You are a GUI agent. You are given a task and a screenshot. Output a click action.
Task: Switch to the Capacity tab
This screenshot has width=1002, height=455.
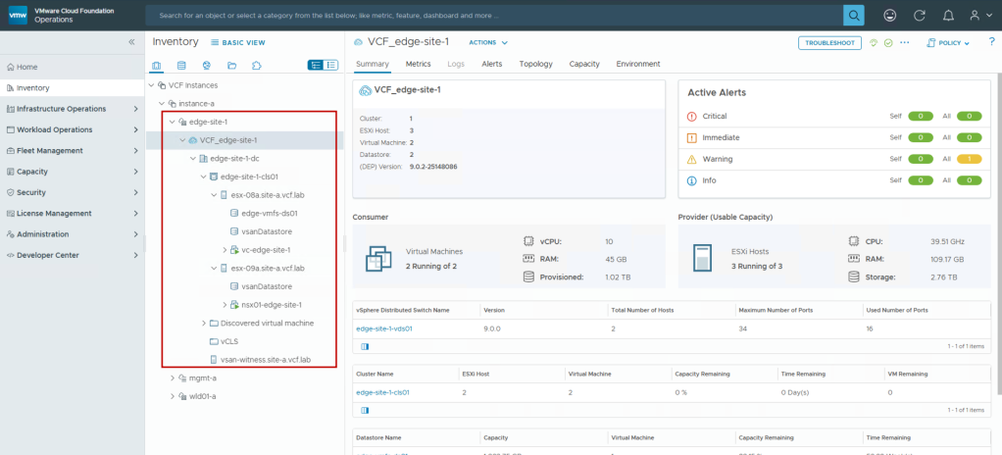click(584, 64)
